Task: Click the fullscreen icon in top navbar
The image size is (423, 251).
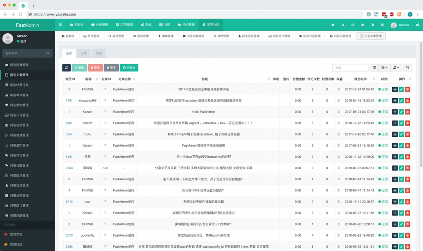Action: [x=382, y=25]
